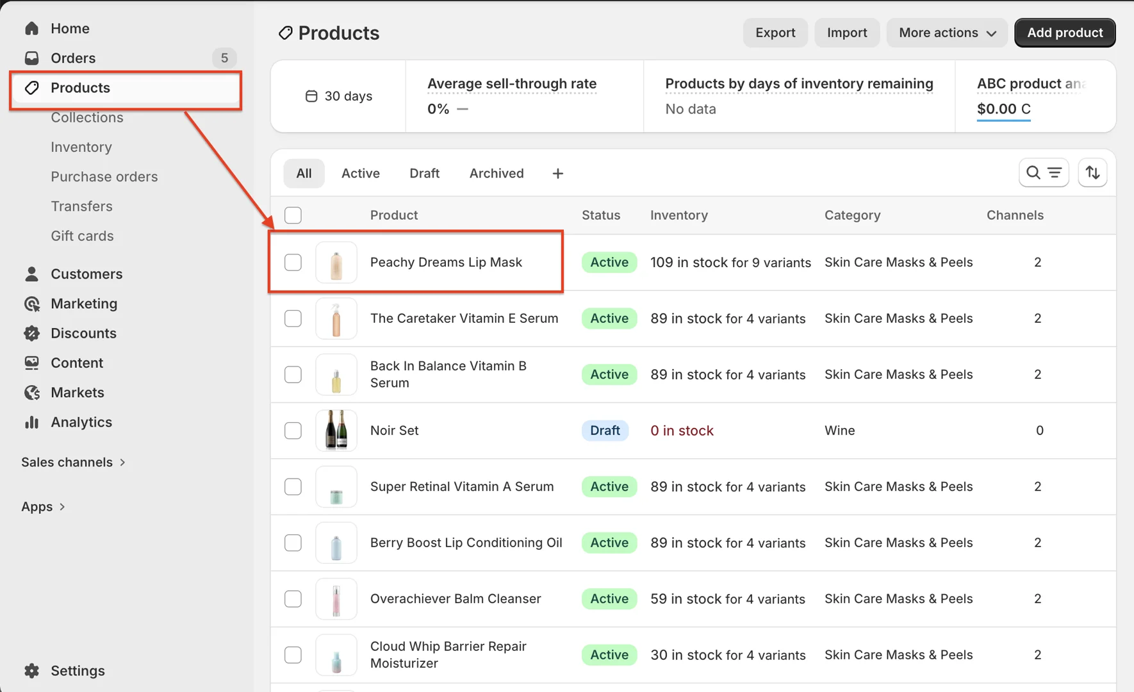Image resolution: width=1134 pixels, height=692 pixels.
Task: Switch to the Draft tab
Action: (424, 174)
